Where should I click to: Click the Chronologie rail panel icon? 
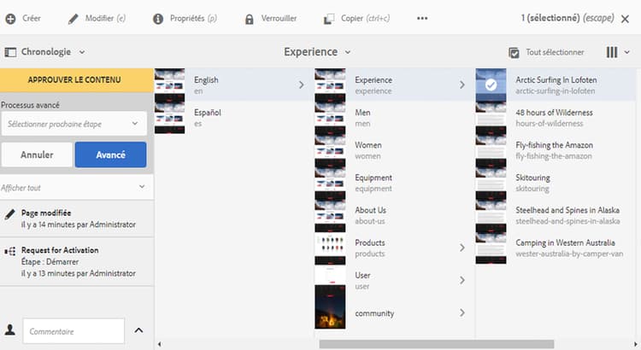coord(10,52)
